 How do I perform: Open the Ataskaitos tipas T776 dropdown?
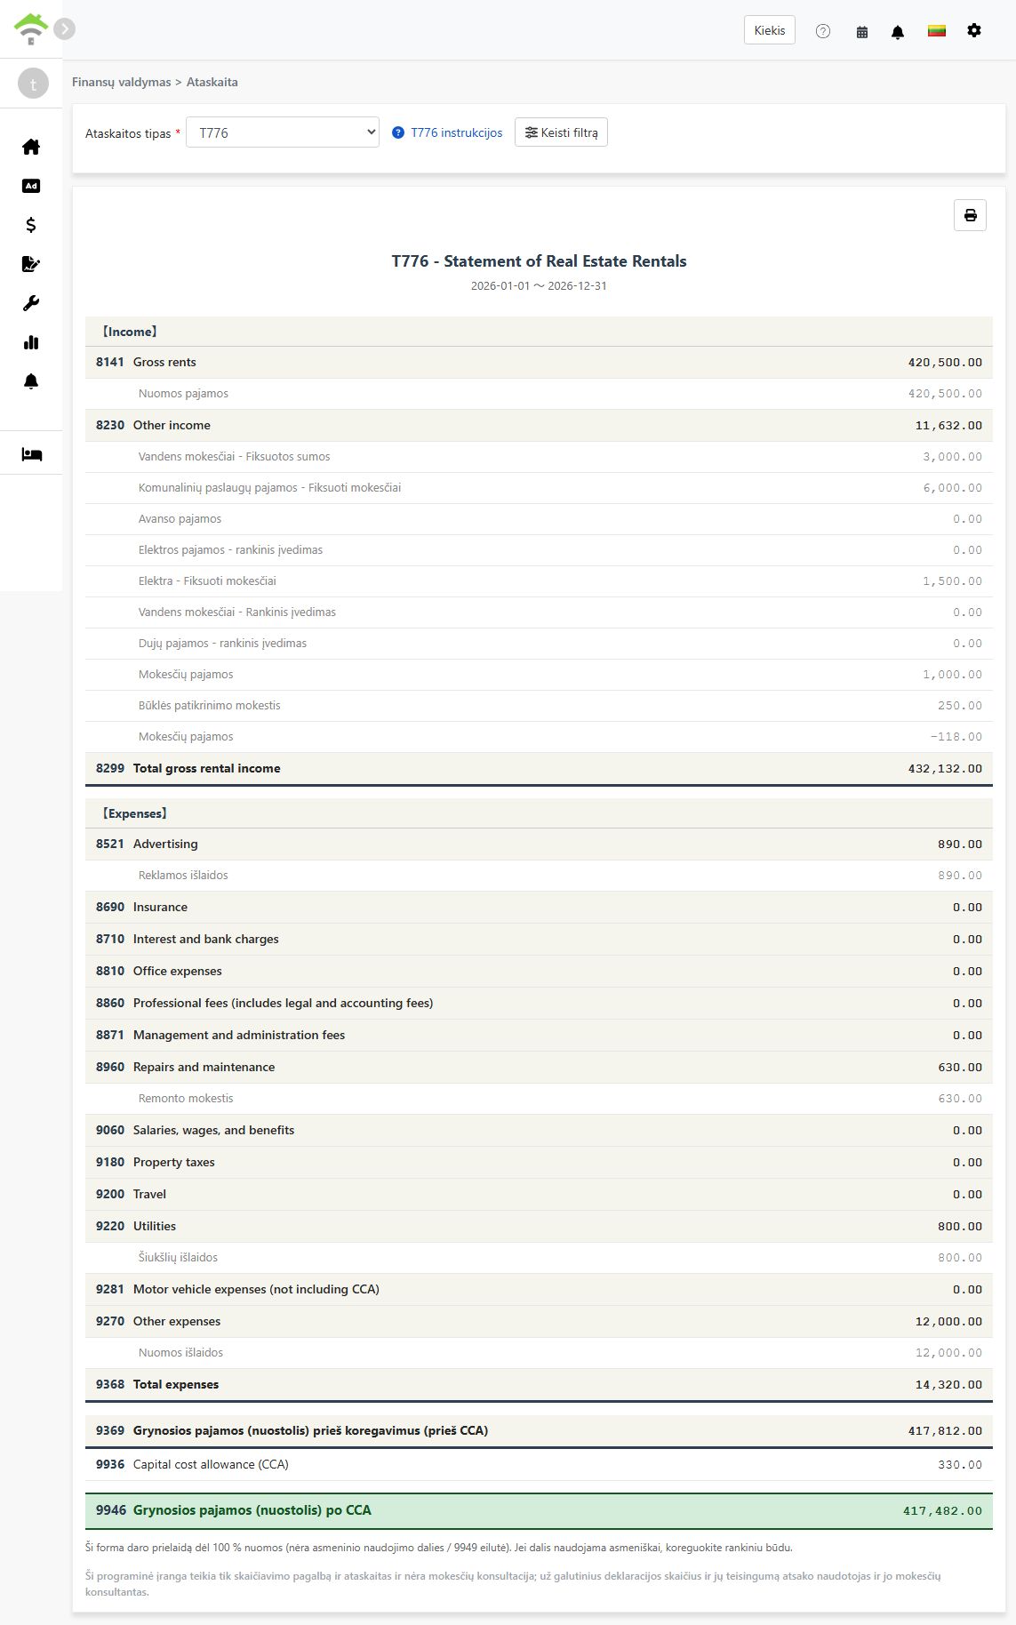(283, 132)
